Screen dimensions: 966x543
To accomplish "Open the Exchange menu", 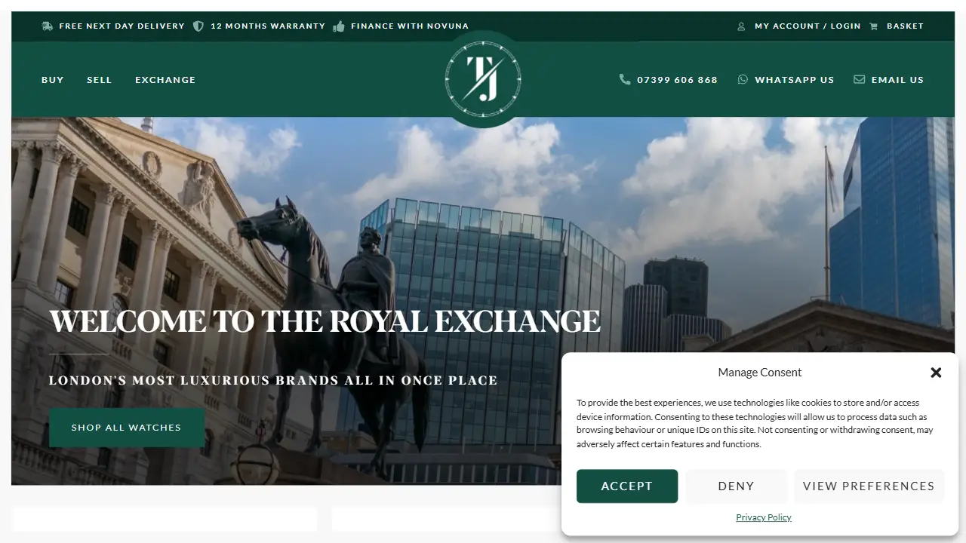I will 165,79.
